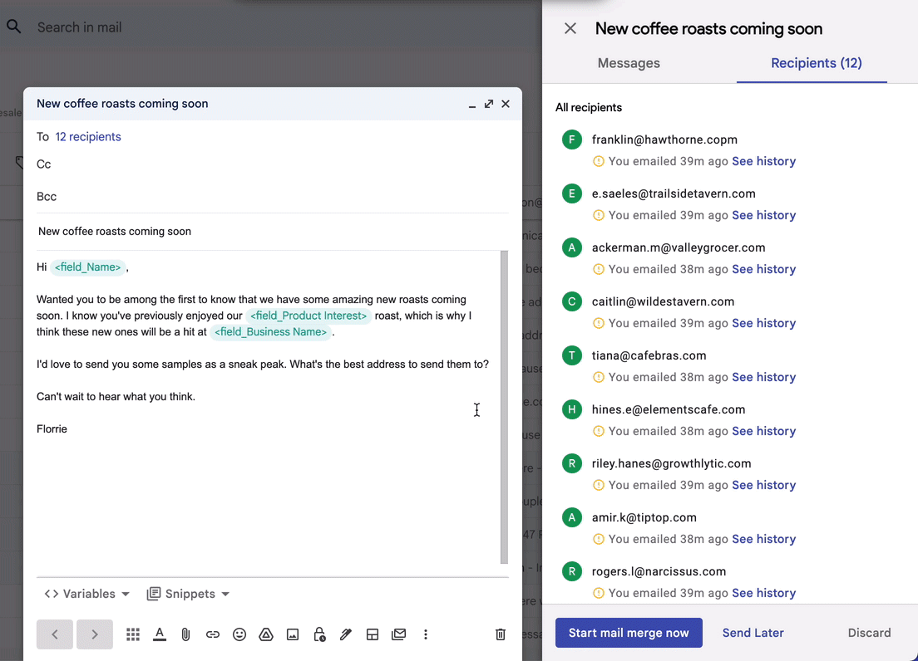Click the All recipients heading
Screen dimensions: 918x661
(x=589, y=107)
